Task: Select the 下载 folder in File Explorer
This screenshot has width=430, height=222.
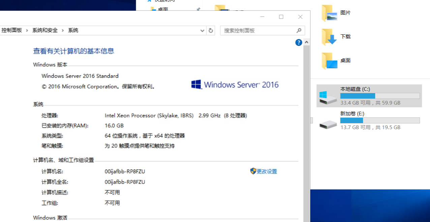Action: pos(336,37)
